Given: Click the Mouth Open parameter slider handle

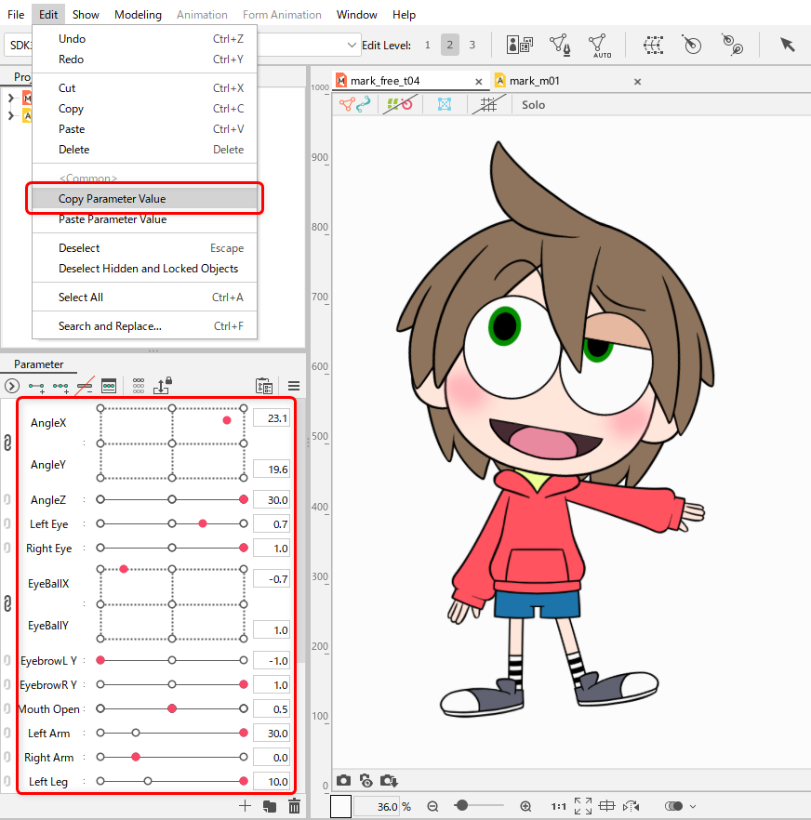Looking at the screenshot, I should coord(172,708).
